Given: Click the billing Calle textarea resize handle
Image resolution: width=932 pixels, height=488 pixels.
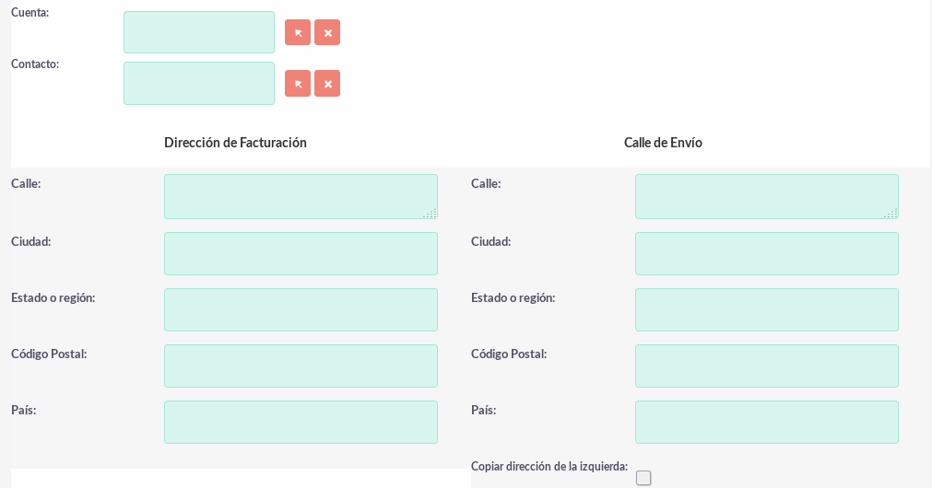Looking at the screenshot, I should pos(431,213).
